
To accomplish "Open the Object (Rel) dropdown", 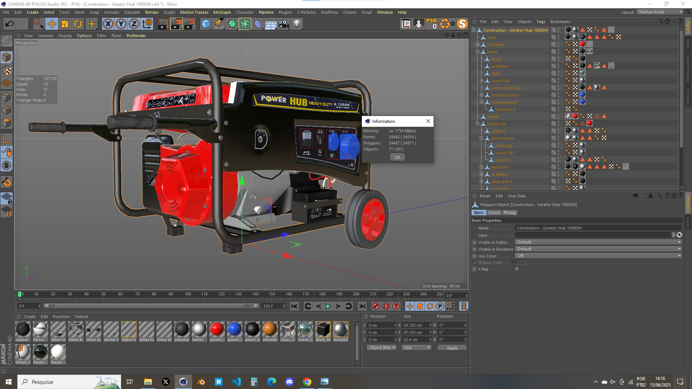I will pyautogui.click(x=382, y=348).
